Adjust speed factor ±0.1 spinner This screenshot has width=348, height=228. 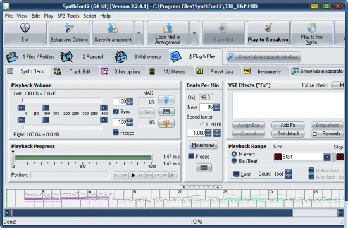(208, 133)
